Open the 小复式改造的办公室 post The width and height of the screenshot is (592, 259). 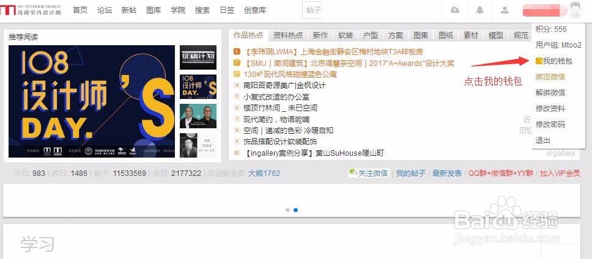pyautogui.click(x=276, y=97)
